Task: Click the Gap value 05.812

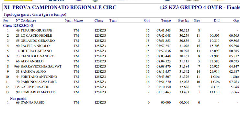Action: pos(234,56)
